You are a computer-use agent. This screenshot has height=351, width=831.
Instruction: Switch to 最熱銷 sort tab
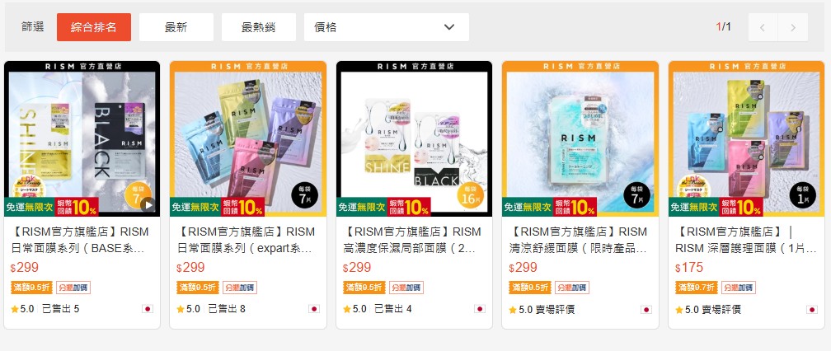pyautogui.click(x=259, y=27)
